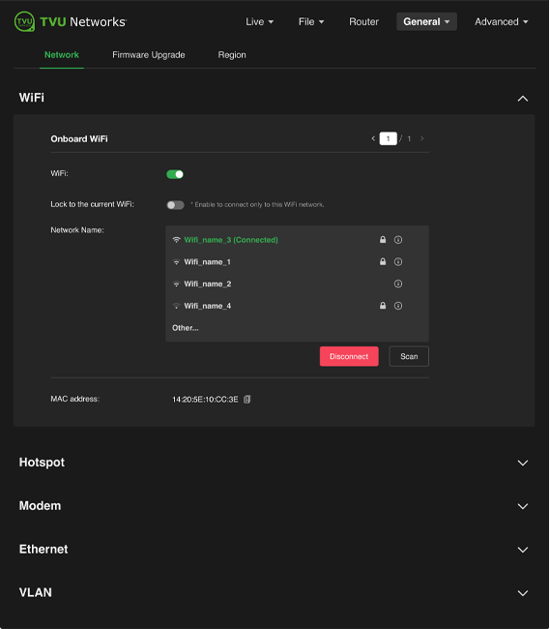Go to previous Onboard WiFi page arrow
This screenshot has width=550, height=629.
(x=373, y=138)
